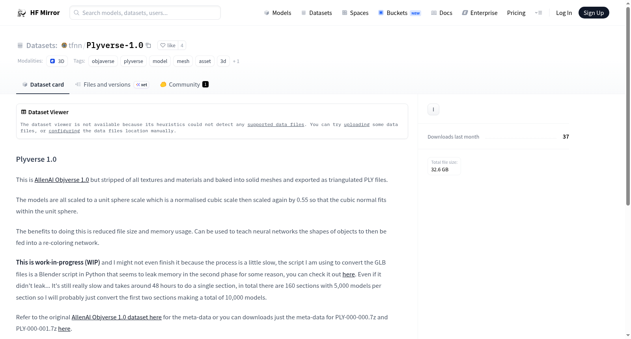Click the 'Datasets:' breadcrumb label
631x339 pixels.
tap(42, 45)
